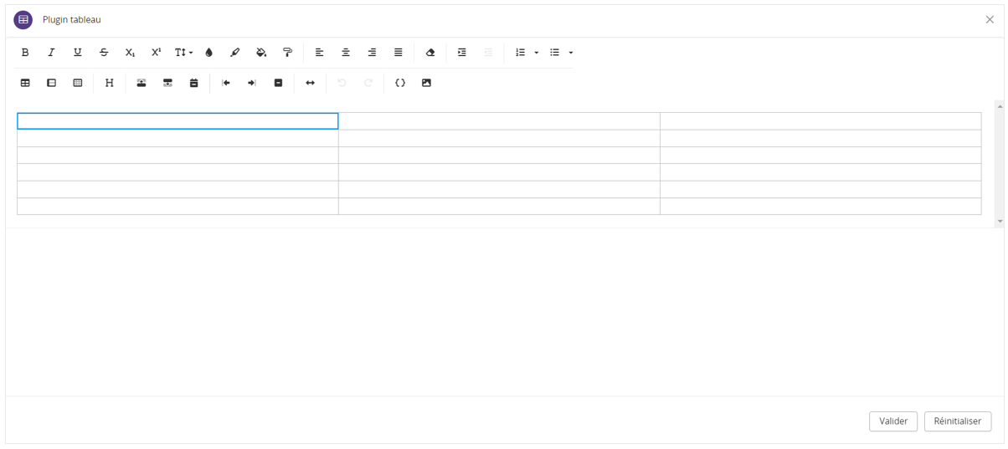Toggle italic text style

[x=51, y=53]
